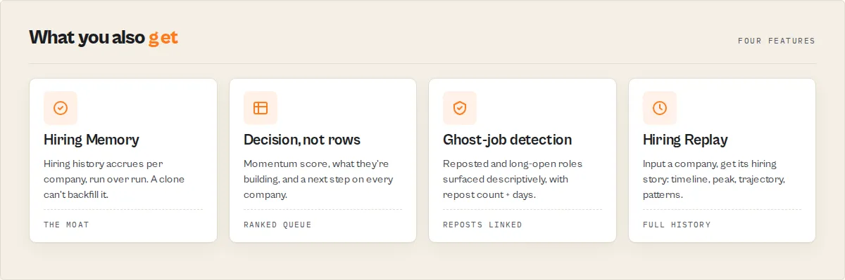Viewport: 845px width, 280px height.
Task: Click the FOUR FEATURES label
Action: [776, 41]
